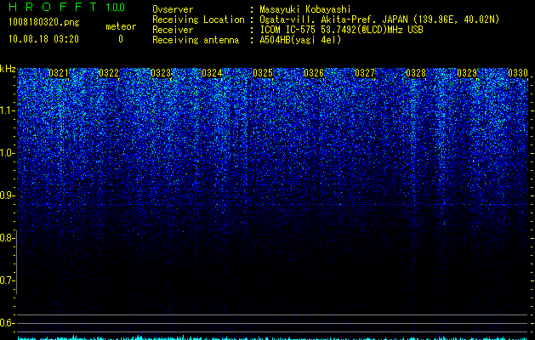The width and height of the screenshot is (535, 340).
Task: Click the 0.7 frequency axis label
Action: [x=6, y=280]
